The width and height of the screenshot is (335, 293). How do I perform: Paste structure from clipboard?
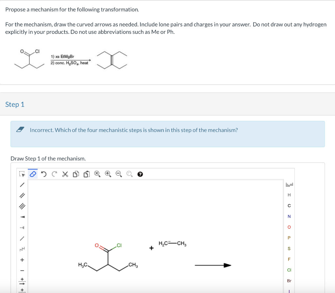[x=86, y=174]
